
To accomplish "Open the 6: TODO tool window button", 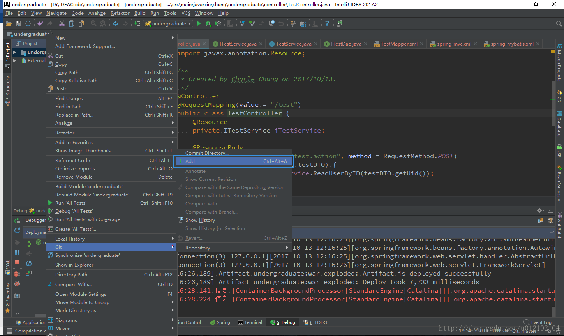I will [315, 322].
